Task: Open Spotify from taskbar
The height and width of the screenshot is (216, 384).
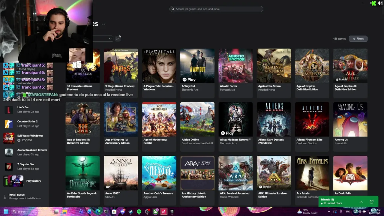Action: pos(139,211)
